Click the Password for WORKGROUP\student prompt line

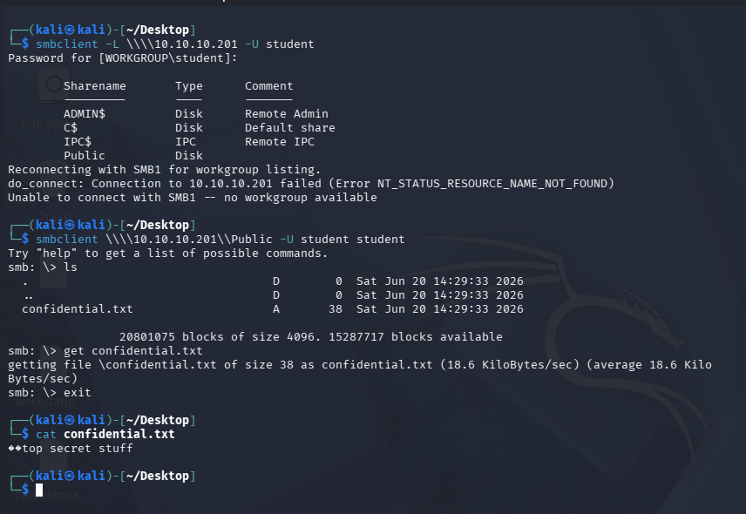point(122,58)
